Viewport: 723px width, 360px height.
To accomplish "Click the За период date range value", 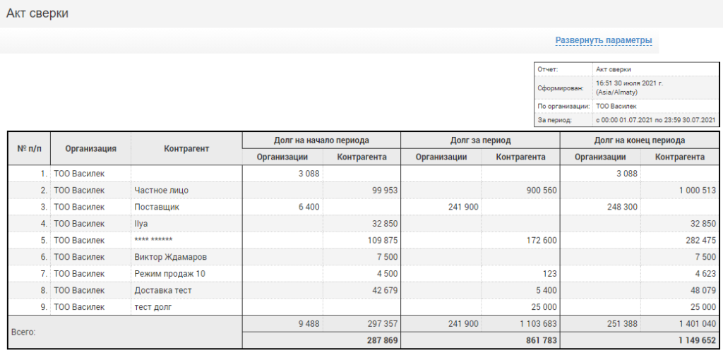I will [x=656, y=120].
